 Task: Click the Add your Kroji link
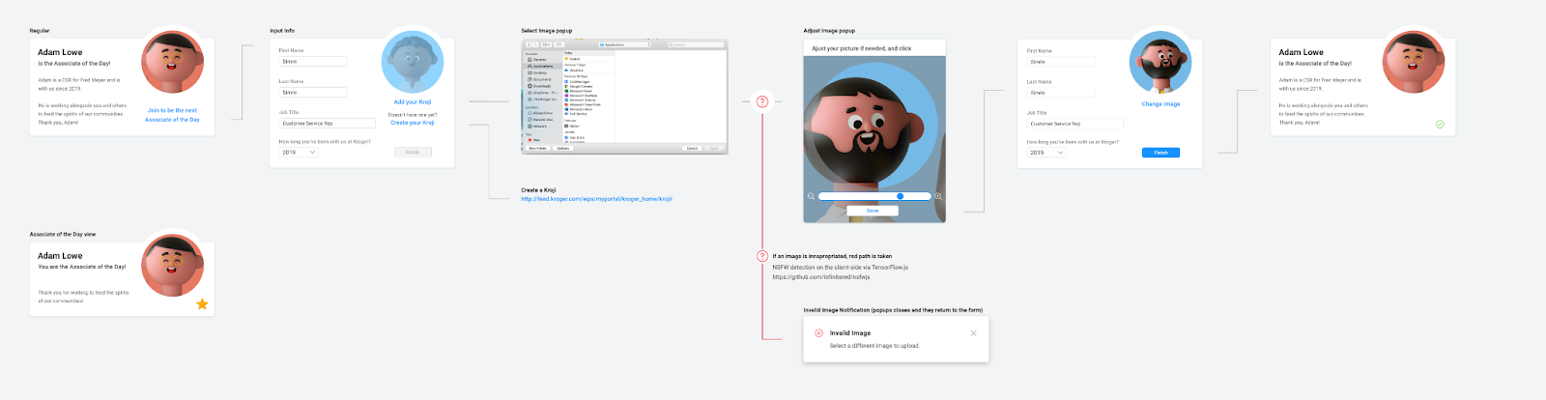413,101
